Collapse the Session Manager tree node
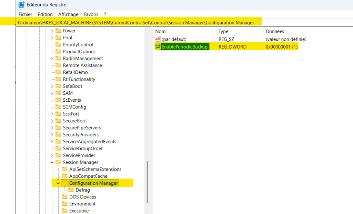 [x=52, y=162]
